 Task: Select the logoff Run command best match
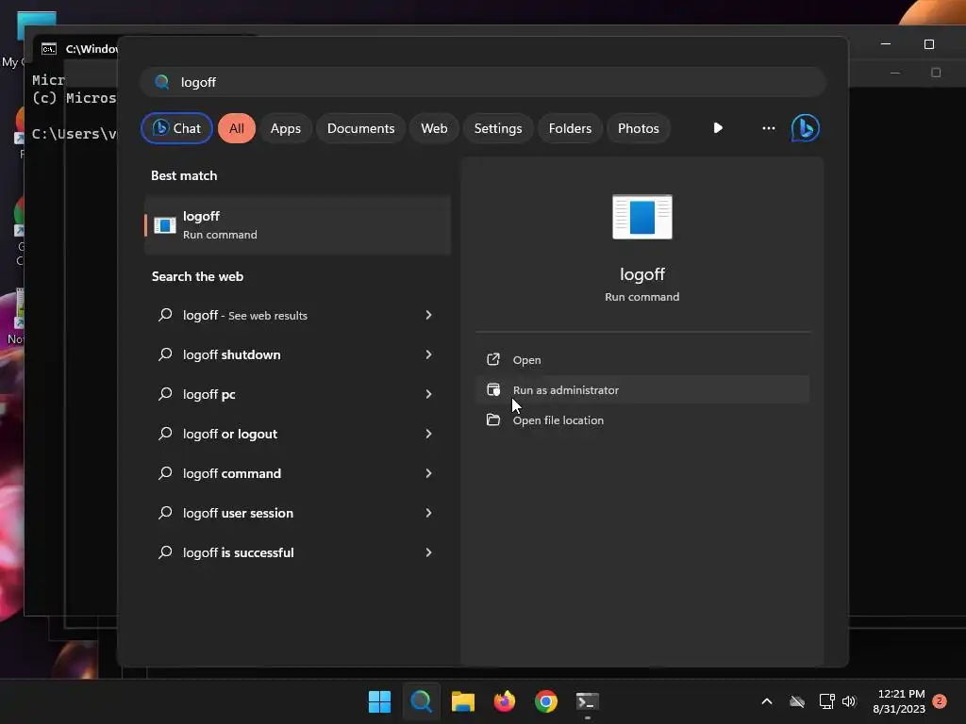click(297, 225)
